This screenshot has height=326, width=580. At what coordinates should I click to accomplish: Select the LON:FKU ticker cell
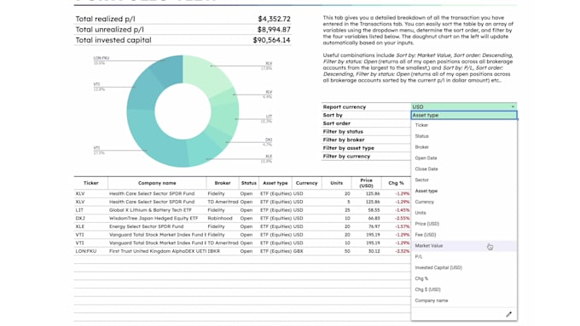tap(91, 251)
